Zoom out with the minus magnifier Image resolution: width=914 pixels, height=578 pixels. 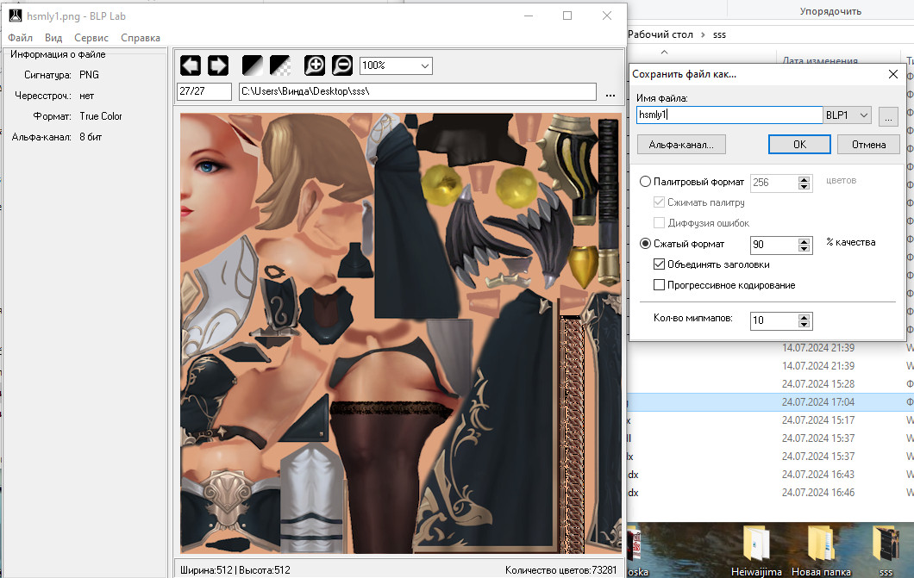click(342, 65)
